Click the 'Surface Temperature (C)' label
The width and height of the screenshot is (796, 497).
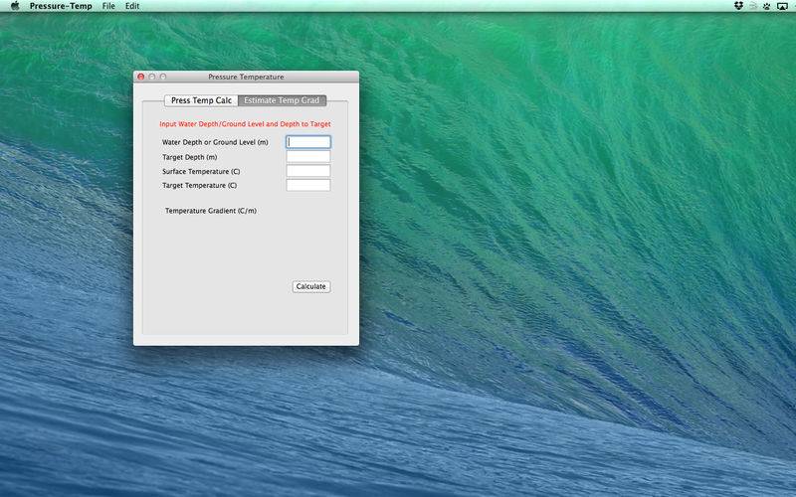coord(201,171)
